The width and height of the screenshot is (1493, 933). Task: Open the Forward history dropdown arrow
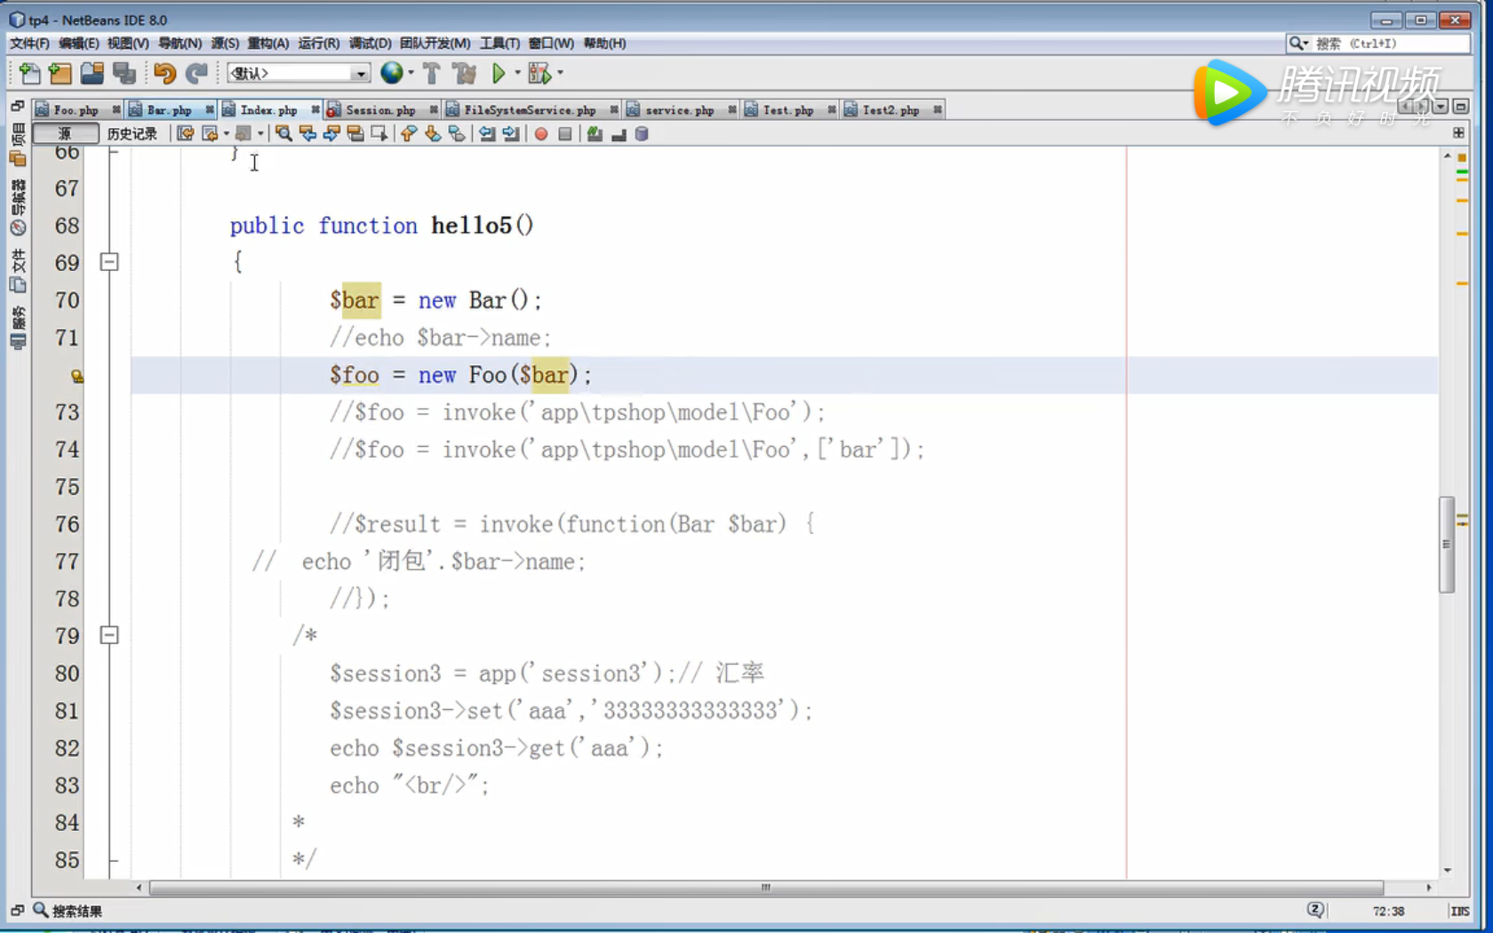260,134
